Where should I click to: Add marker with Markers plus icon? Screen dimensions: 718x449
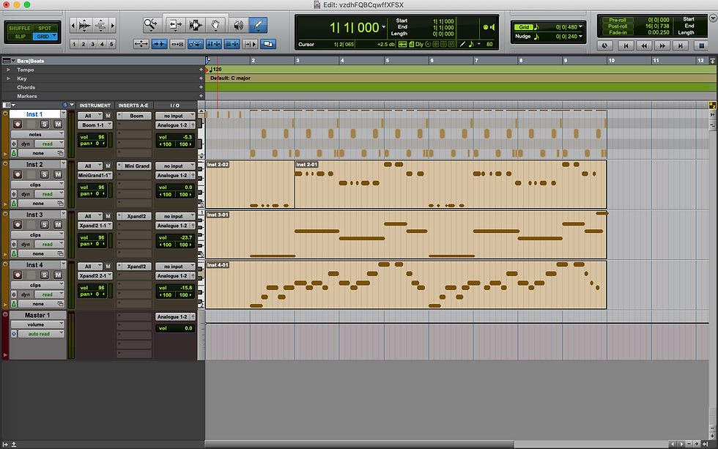[x=201, y=96]
